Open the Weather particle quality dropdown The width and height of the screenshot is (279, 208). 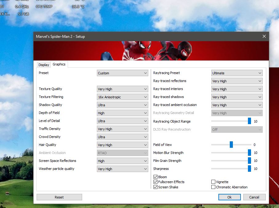(x=122, y=169)
